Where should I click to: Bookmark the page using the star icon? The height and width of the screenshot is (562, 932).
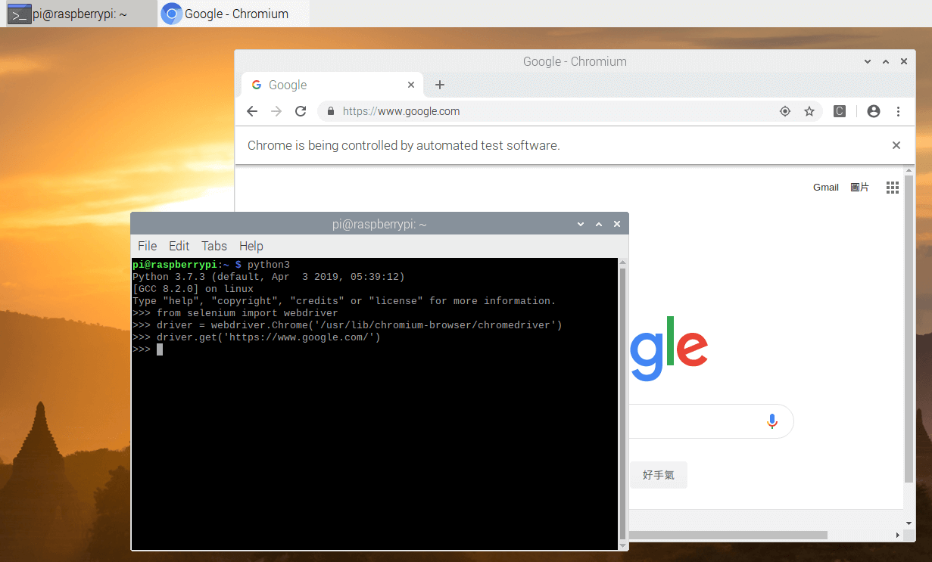pyautogui.click(x=810, y=110)
